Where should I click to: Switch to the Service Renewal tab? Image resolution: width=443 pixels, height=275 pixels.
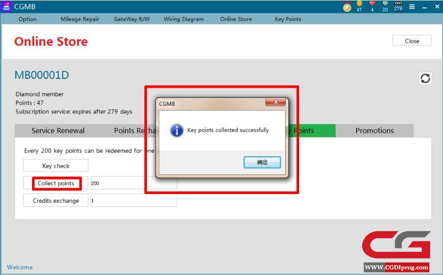[58, 131]
